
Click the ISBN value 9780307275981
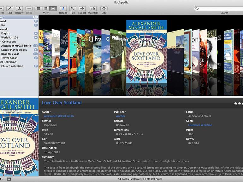[55, 143]
